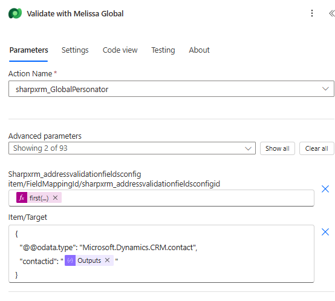
Task: Click the odata.type line in Item/Target editor
Action: [108, 248]
